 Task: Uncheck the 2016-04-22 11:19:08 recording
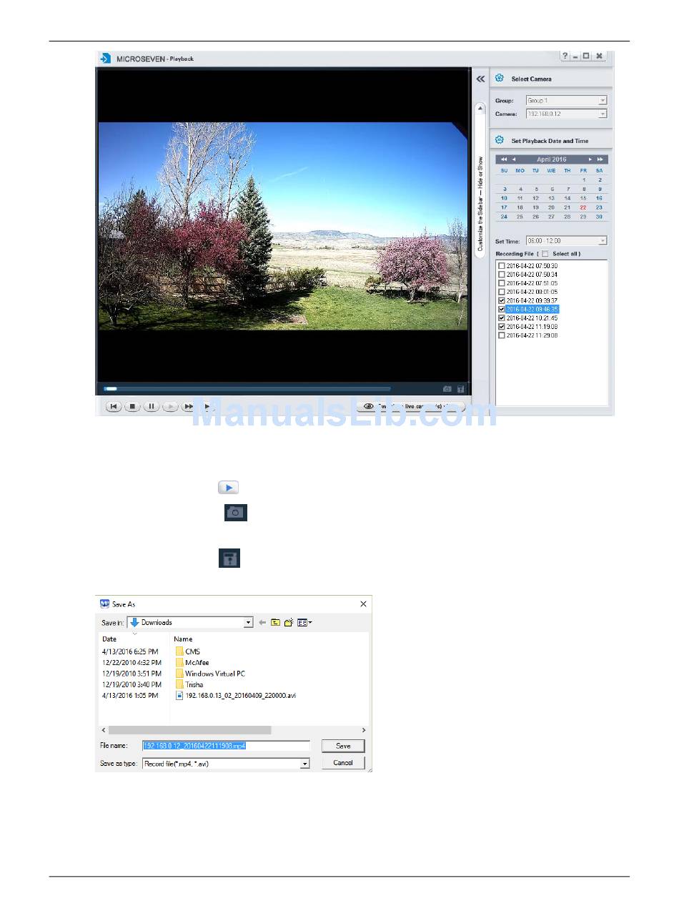click(502, 326)
